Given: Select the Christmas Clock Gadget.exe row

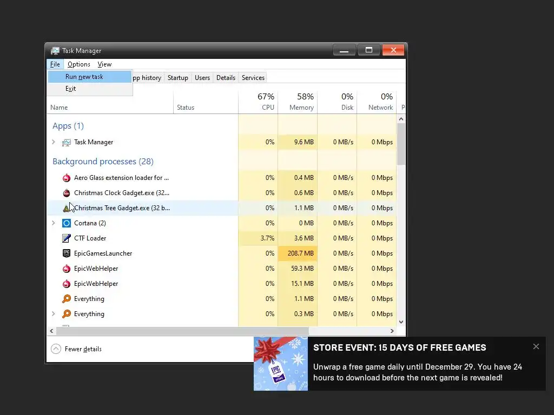Looking at the screenshot, I should [x=221, y=193].
